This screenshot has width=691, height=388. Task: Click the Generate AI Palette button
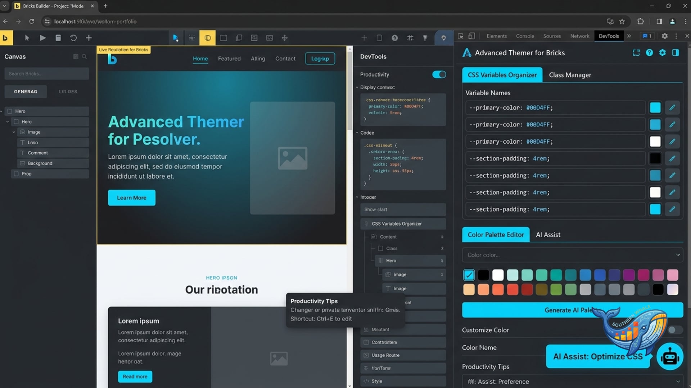pos(572,310)
